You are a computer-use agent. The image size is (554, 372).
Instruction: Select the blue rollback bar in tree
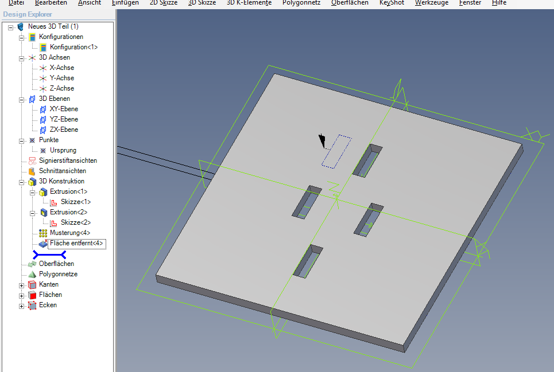[49, 254]
